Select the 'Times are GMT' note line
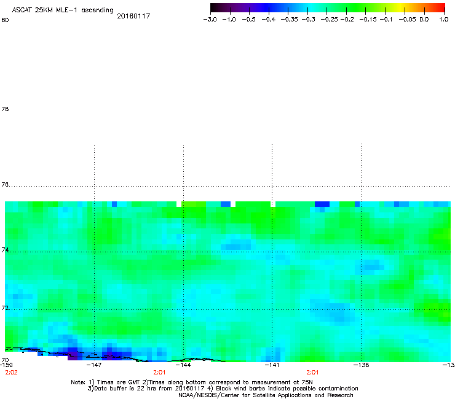Screen dimensions: 455x399 click(x=192, y=382)
